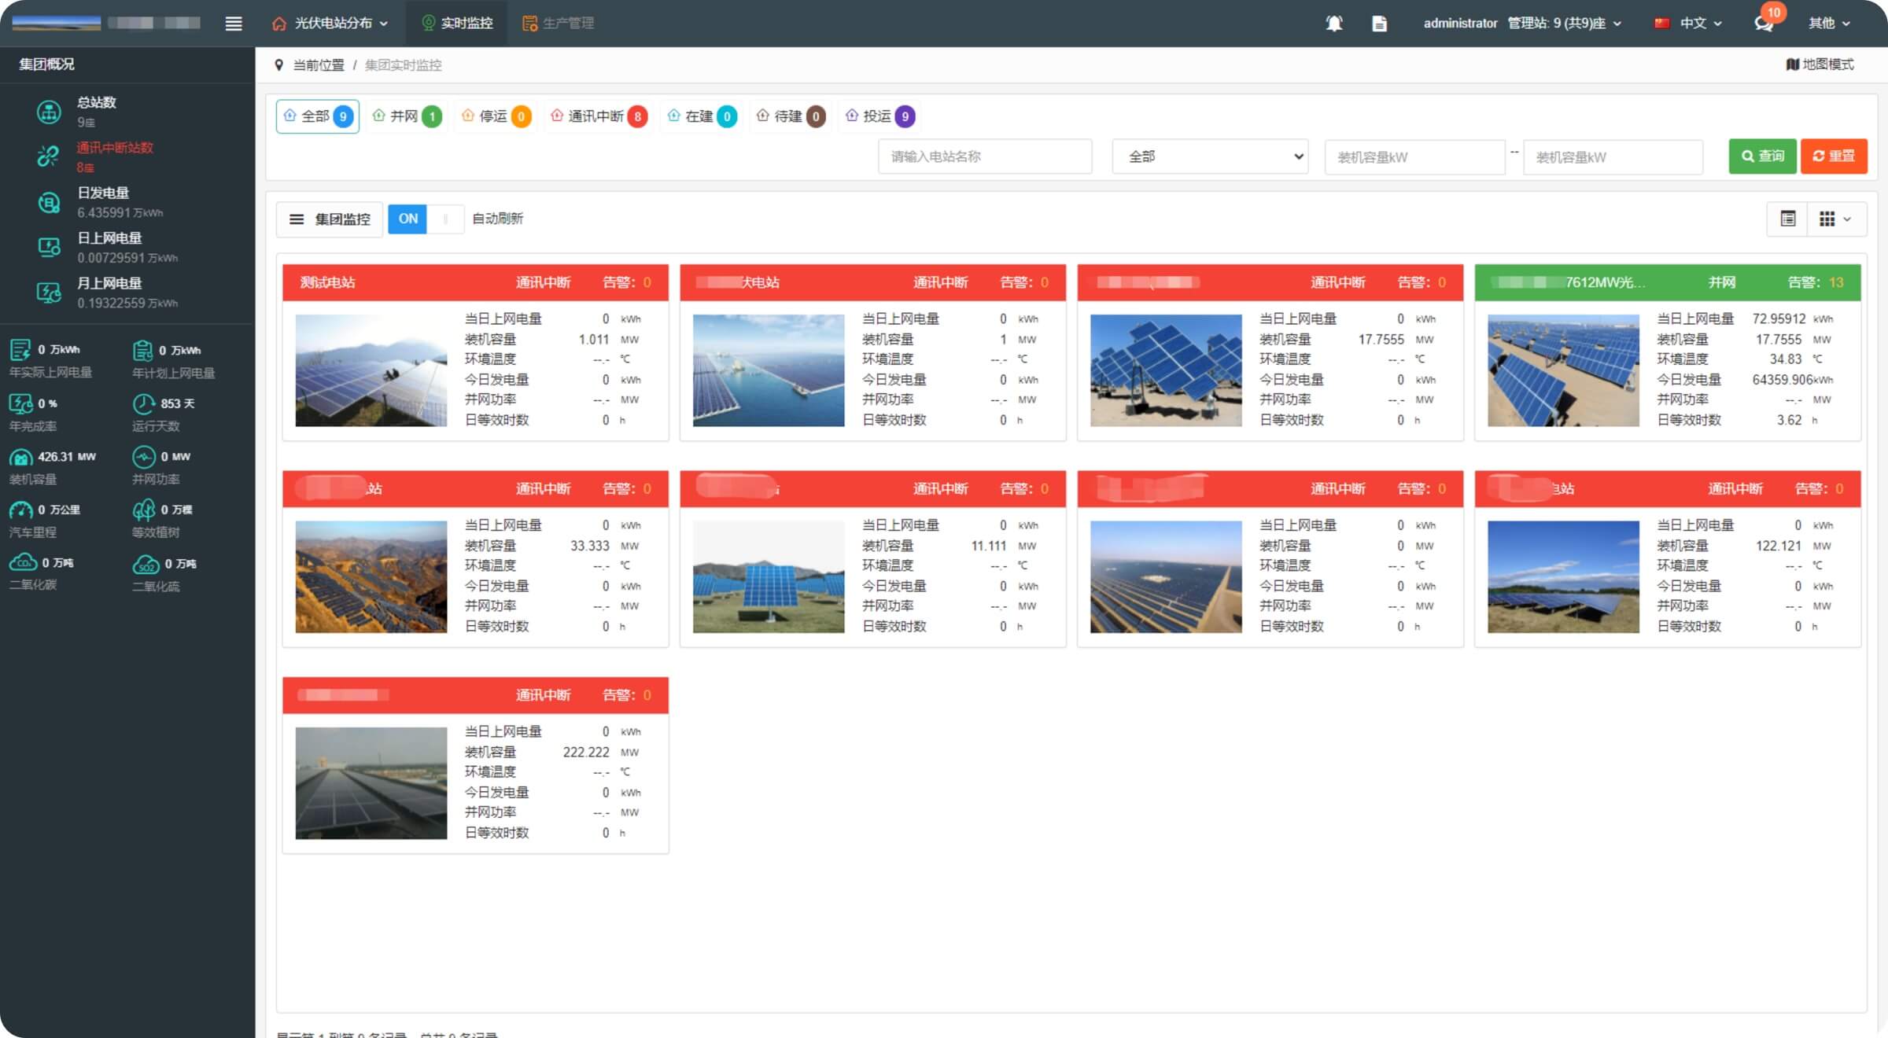Click the 请输入电站名称 input field
This screenshot has width=1888, height=1038.
[984, 156]
